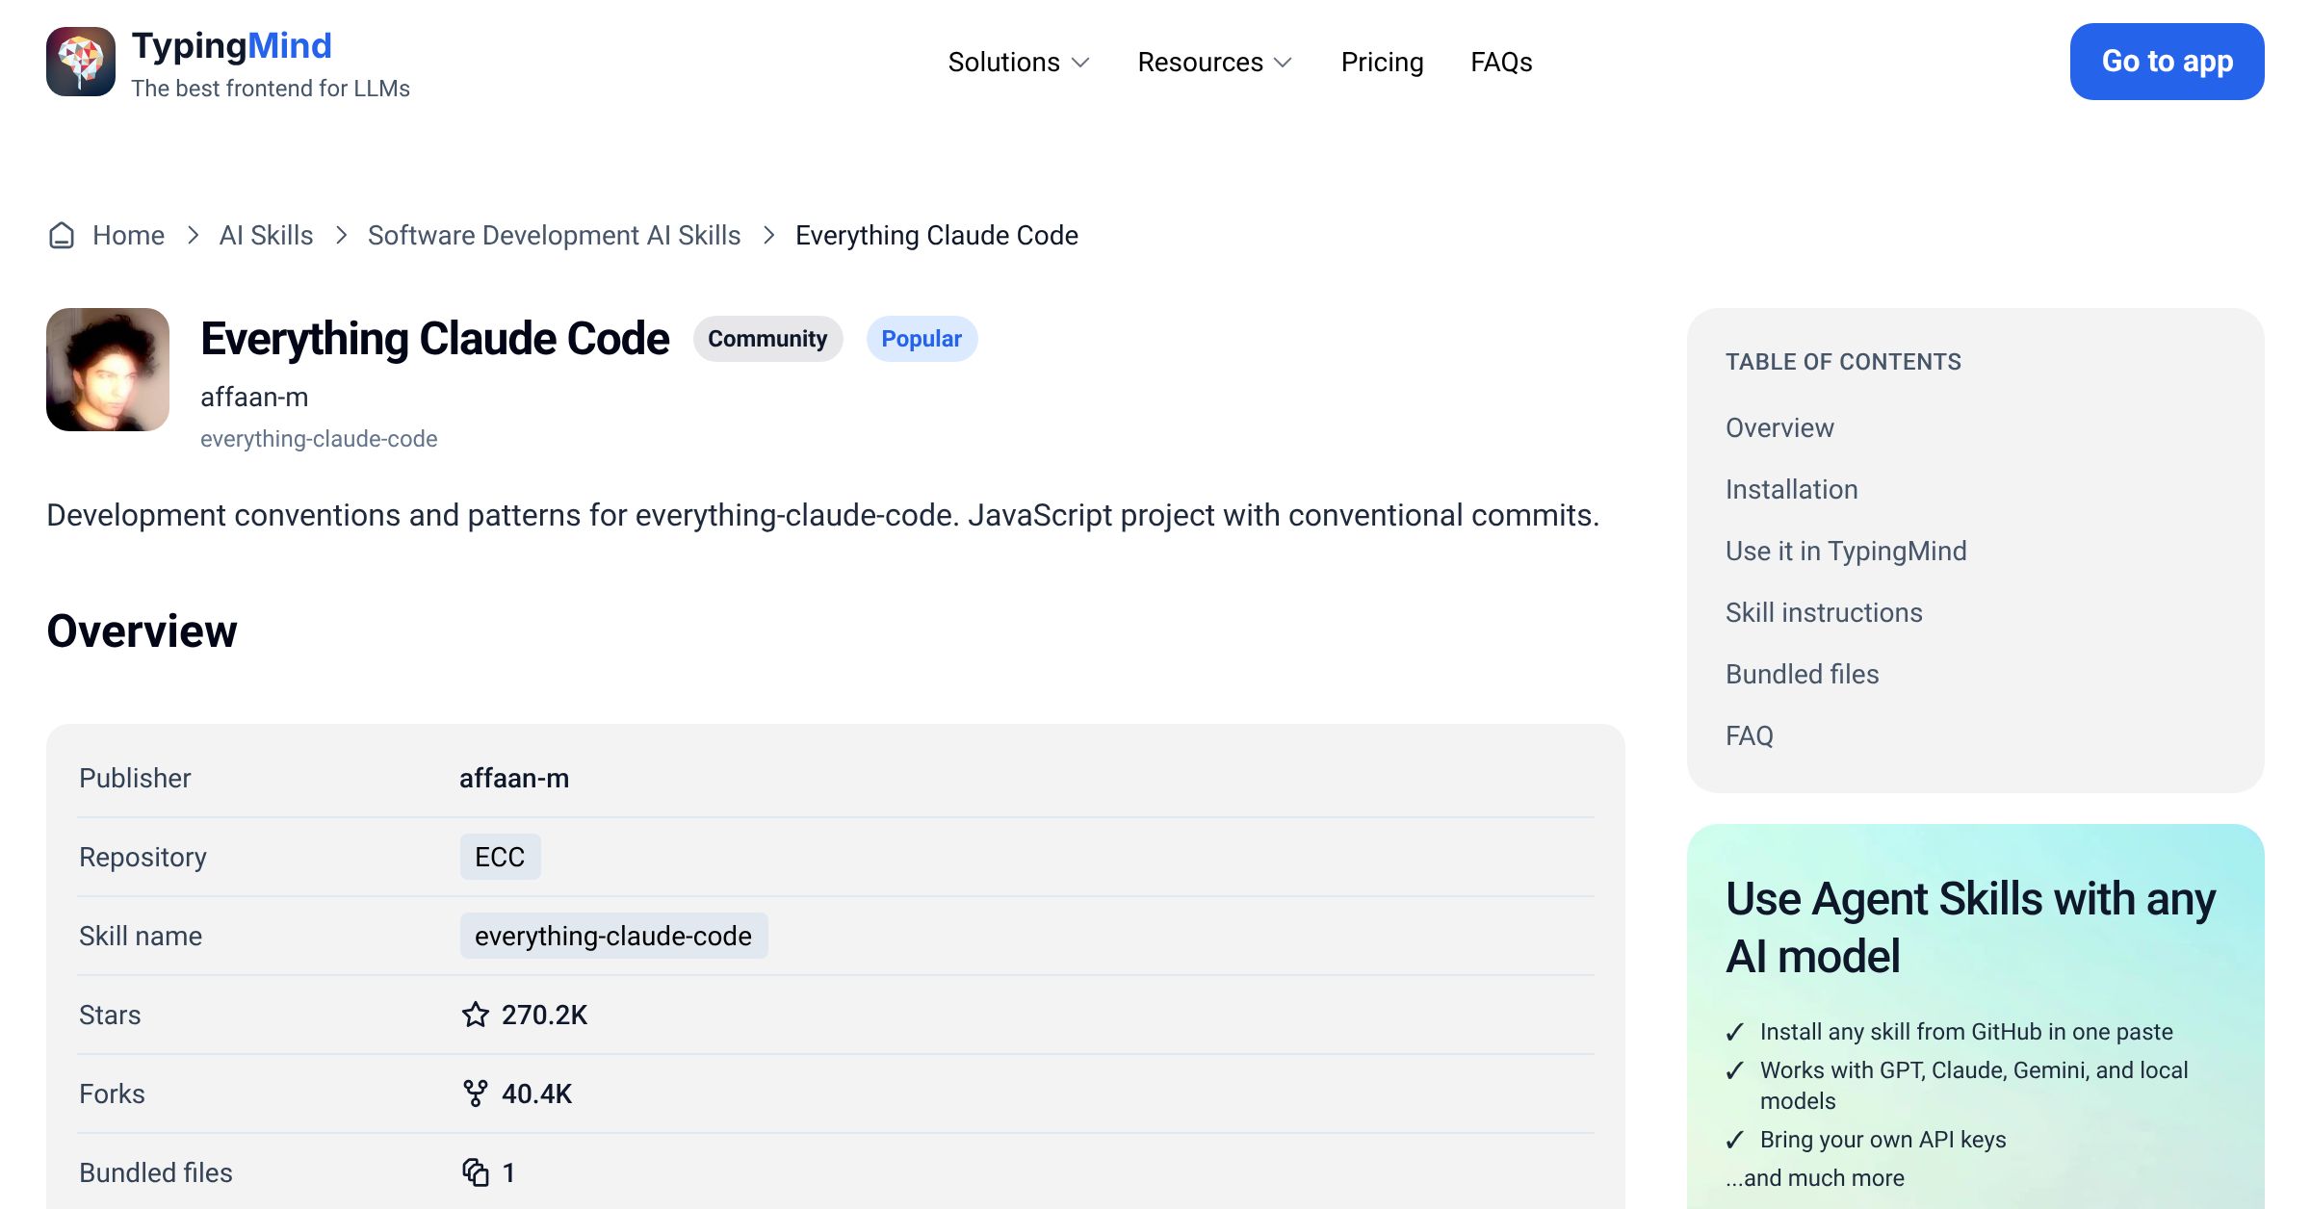The height and width of the screenshot is (1209, 2311).
Task: Click Publisher value affaan-m in table
Action: point(514,778)
